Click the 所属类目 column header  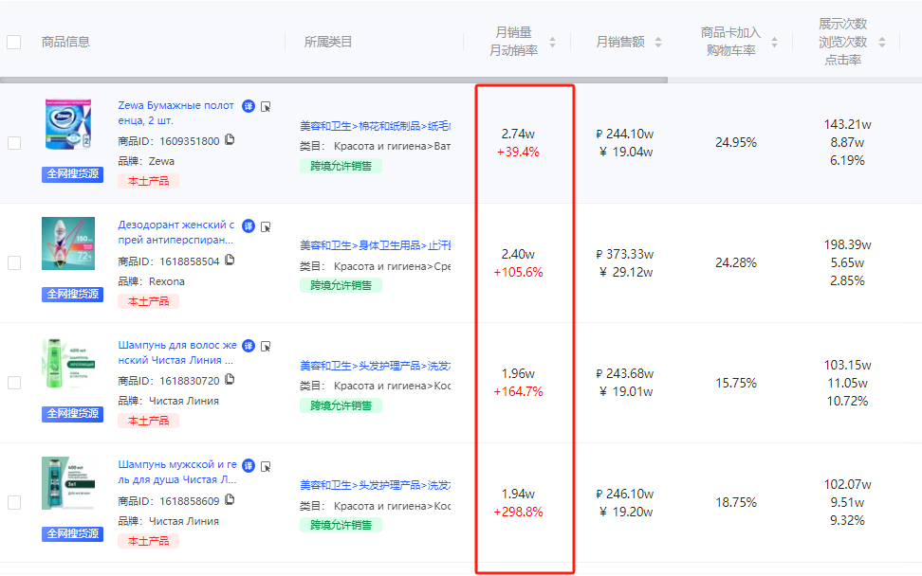click(x=327, y=42)
